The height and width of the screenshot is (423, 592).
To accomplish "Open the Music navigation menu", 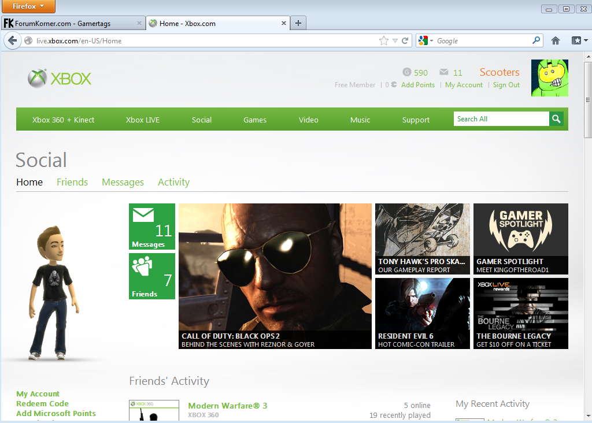I will click(360, 120).
